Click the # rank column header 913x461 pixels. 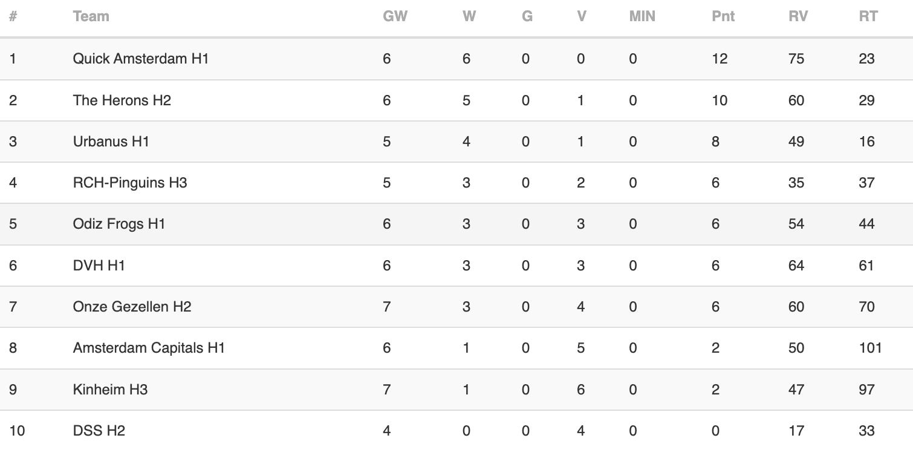13,16
